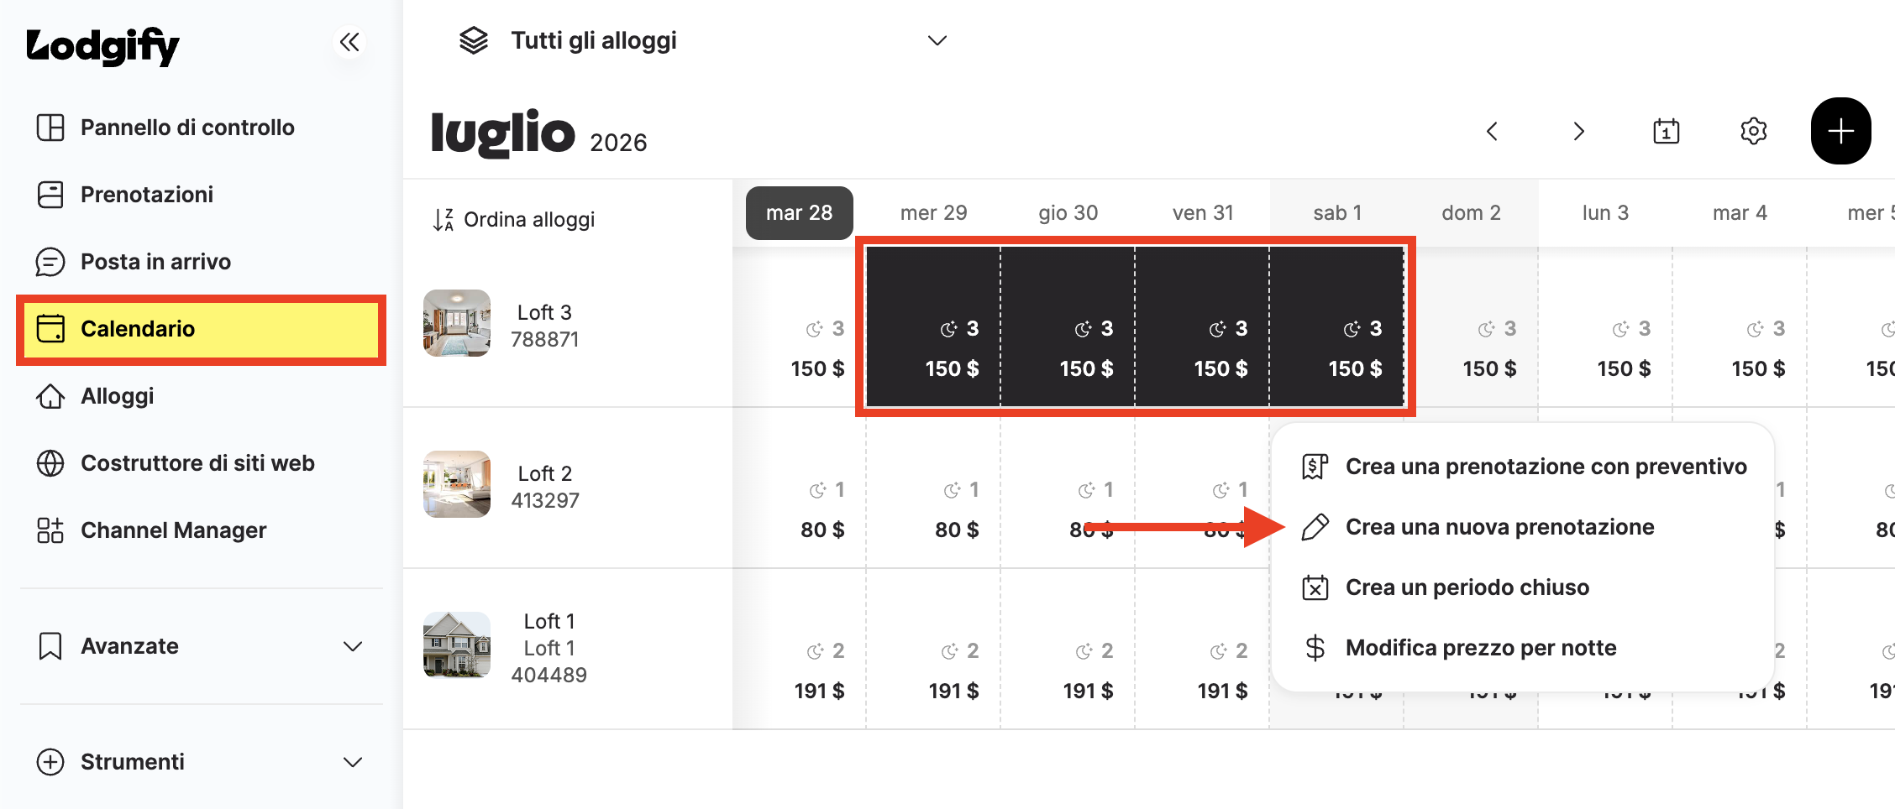Expand the Strumenti section
1895x809 pixels.
(x=201, y=762)
